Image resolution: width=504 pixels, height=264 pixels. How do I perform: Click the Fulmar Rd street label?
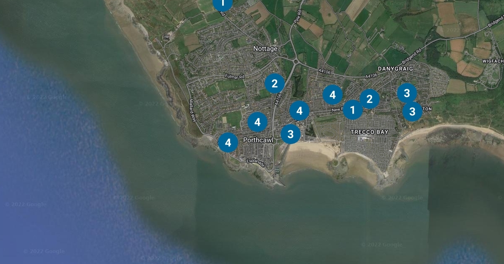235,77
